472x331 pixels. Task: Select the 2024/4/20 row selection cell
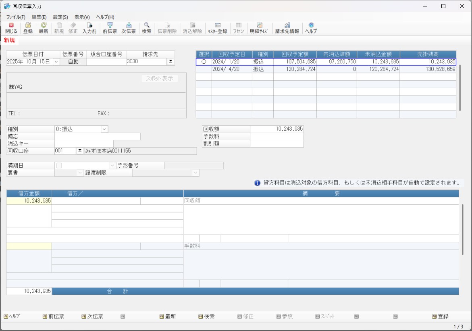coord(204,69)
